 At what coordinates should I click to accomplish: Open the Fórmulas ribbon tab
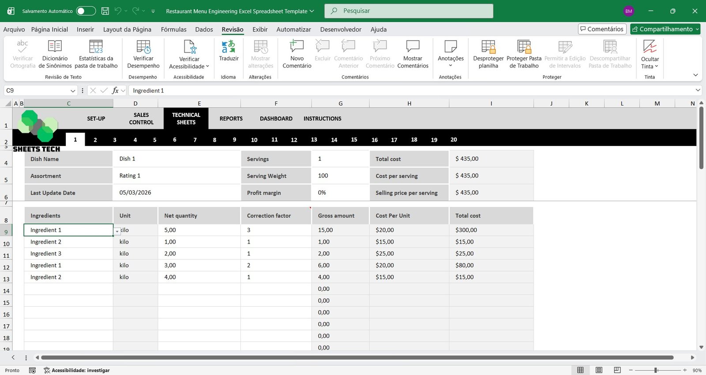(173, 30)
